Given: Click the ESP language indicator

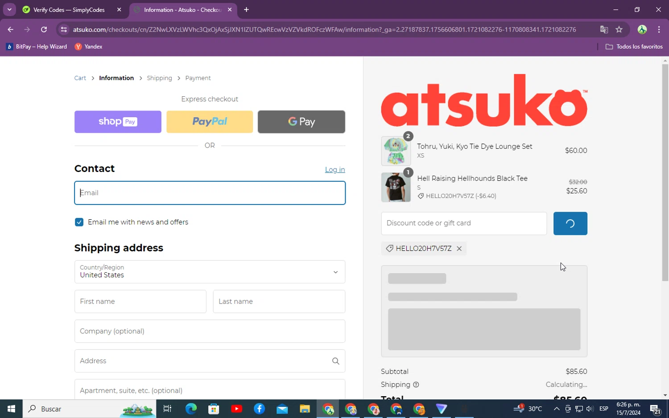Looking at the screenshot, I should [604, 409].
